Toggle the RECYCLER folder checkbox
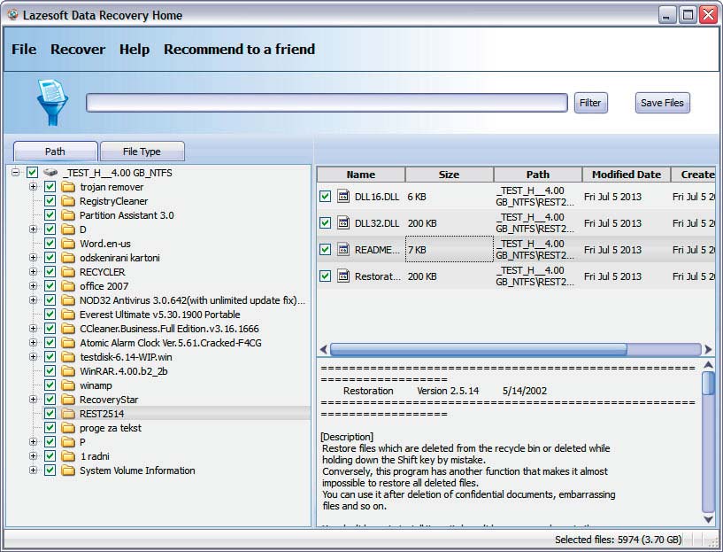Screen dimensions: 723x552 50,272
